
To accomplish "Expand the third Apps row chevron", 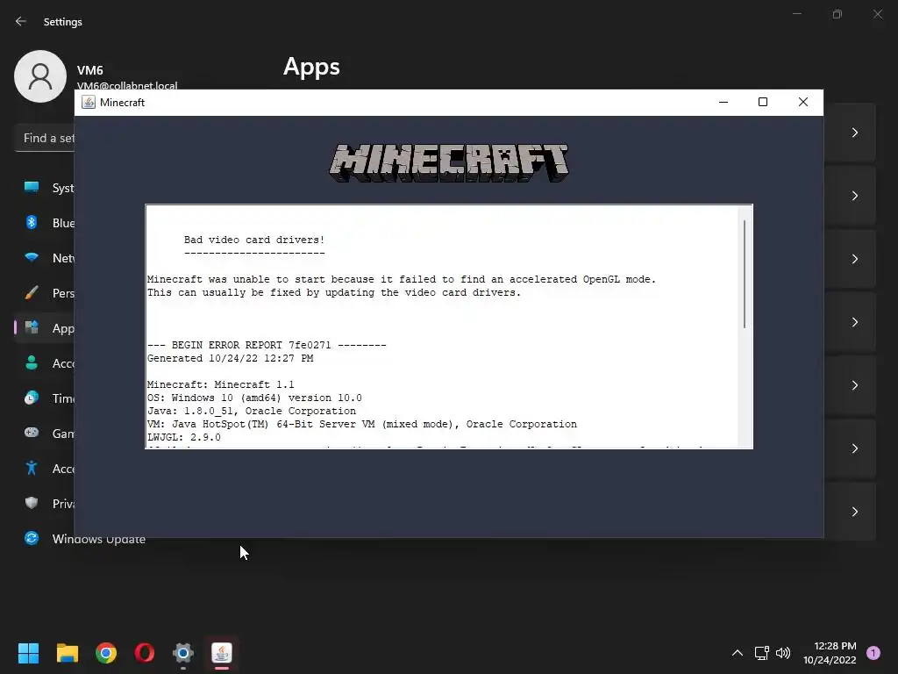I will pyautogui.click(x=854, y=259).
